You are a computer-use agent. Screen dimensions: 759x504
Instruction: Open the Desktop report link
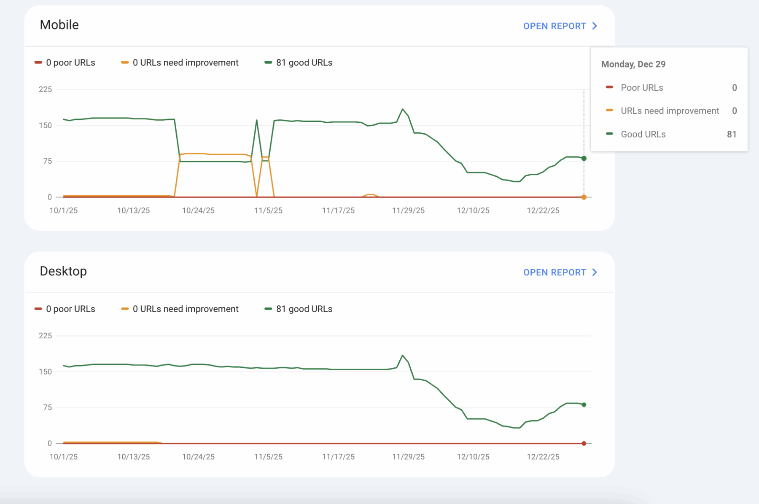point(554,272)
